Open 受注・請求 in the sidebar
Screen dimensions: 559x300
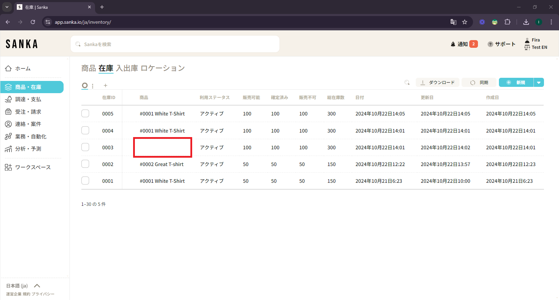28,112
